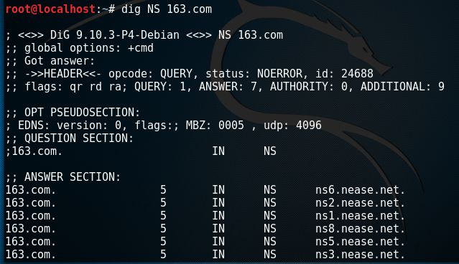
Task: Click the NOERROR status text
Action: coord(280,74)
